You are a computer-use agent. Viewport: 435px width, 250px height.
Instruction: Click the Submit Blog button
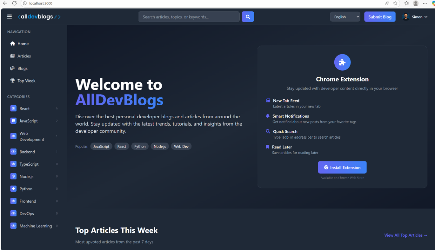pyautogui.click(x=380, y=17)
